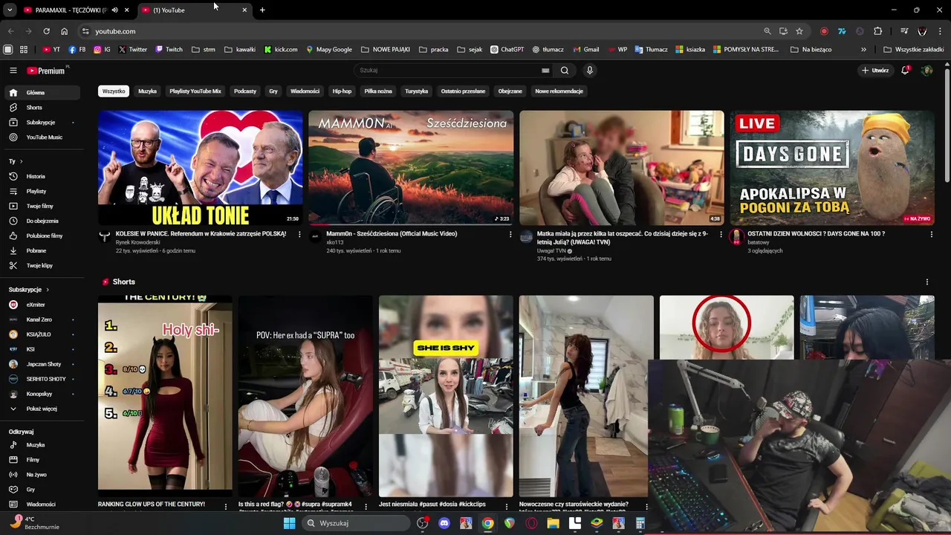This screenshot has height=535, width=951.
Task: Open the Windows Start button
Action: click(289, 523)
